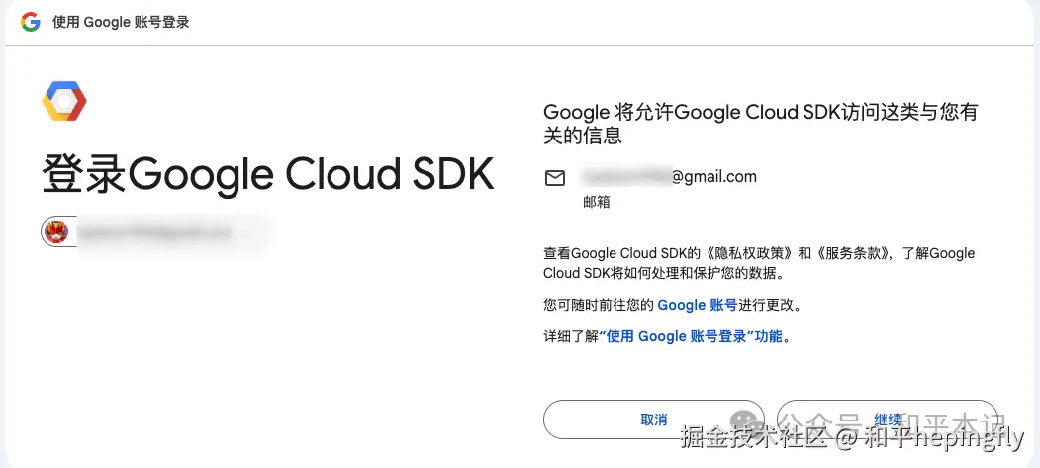Image resolution: width=1040 pixels, height=468 pixels.
Task: Click the 邮箱 label under the email
Action: [x=597, y=202]
